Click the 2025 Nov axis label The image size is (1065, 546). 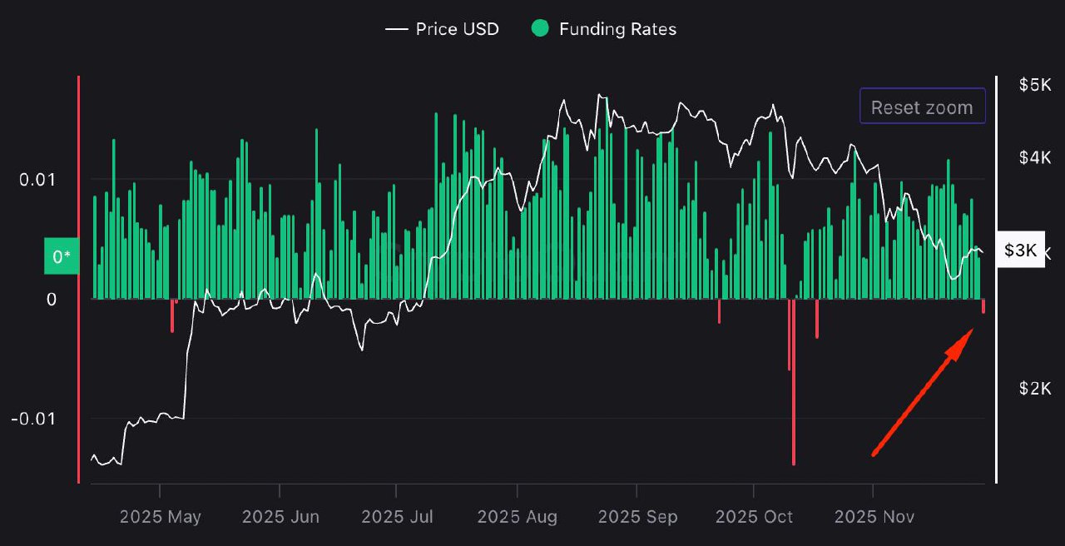(874, 517)
